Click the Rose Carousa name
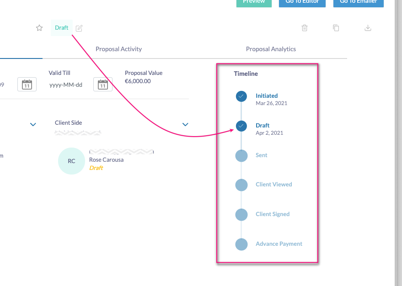 [107, 160]
